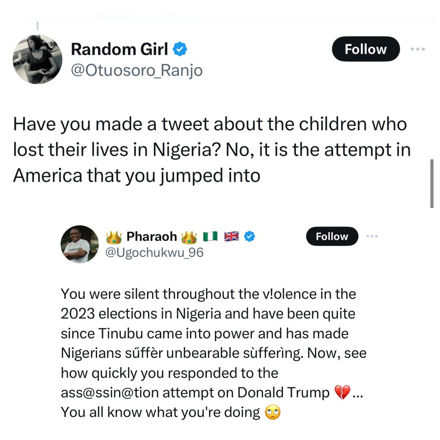Follow the Random Girl account
The height and width of the screenshot is (440, 440).
(365, 49)
